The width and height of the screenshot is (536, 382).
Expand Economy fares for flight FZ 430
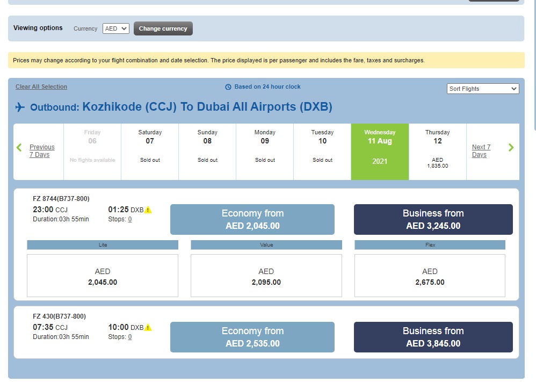pos(252,337)
